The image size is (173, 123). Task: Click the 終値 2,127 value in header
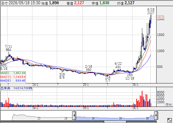pos(126,3)
